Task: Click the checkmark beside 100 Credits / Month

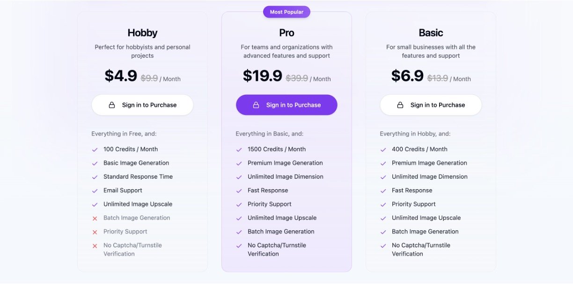Action: coord(95,149)
